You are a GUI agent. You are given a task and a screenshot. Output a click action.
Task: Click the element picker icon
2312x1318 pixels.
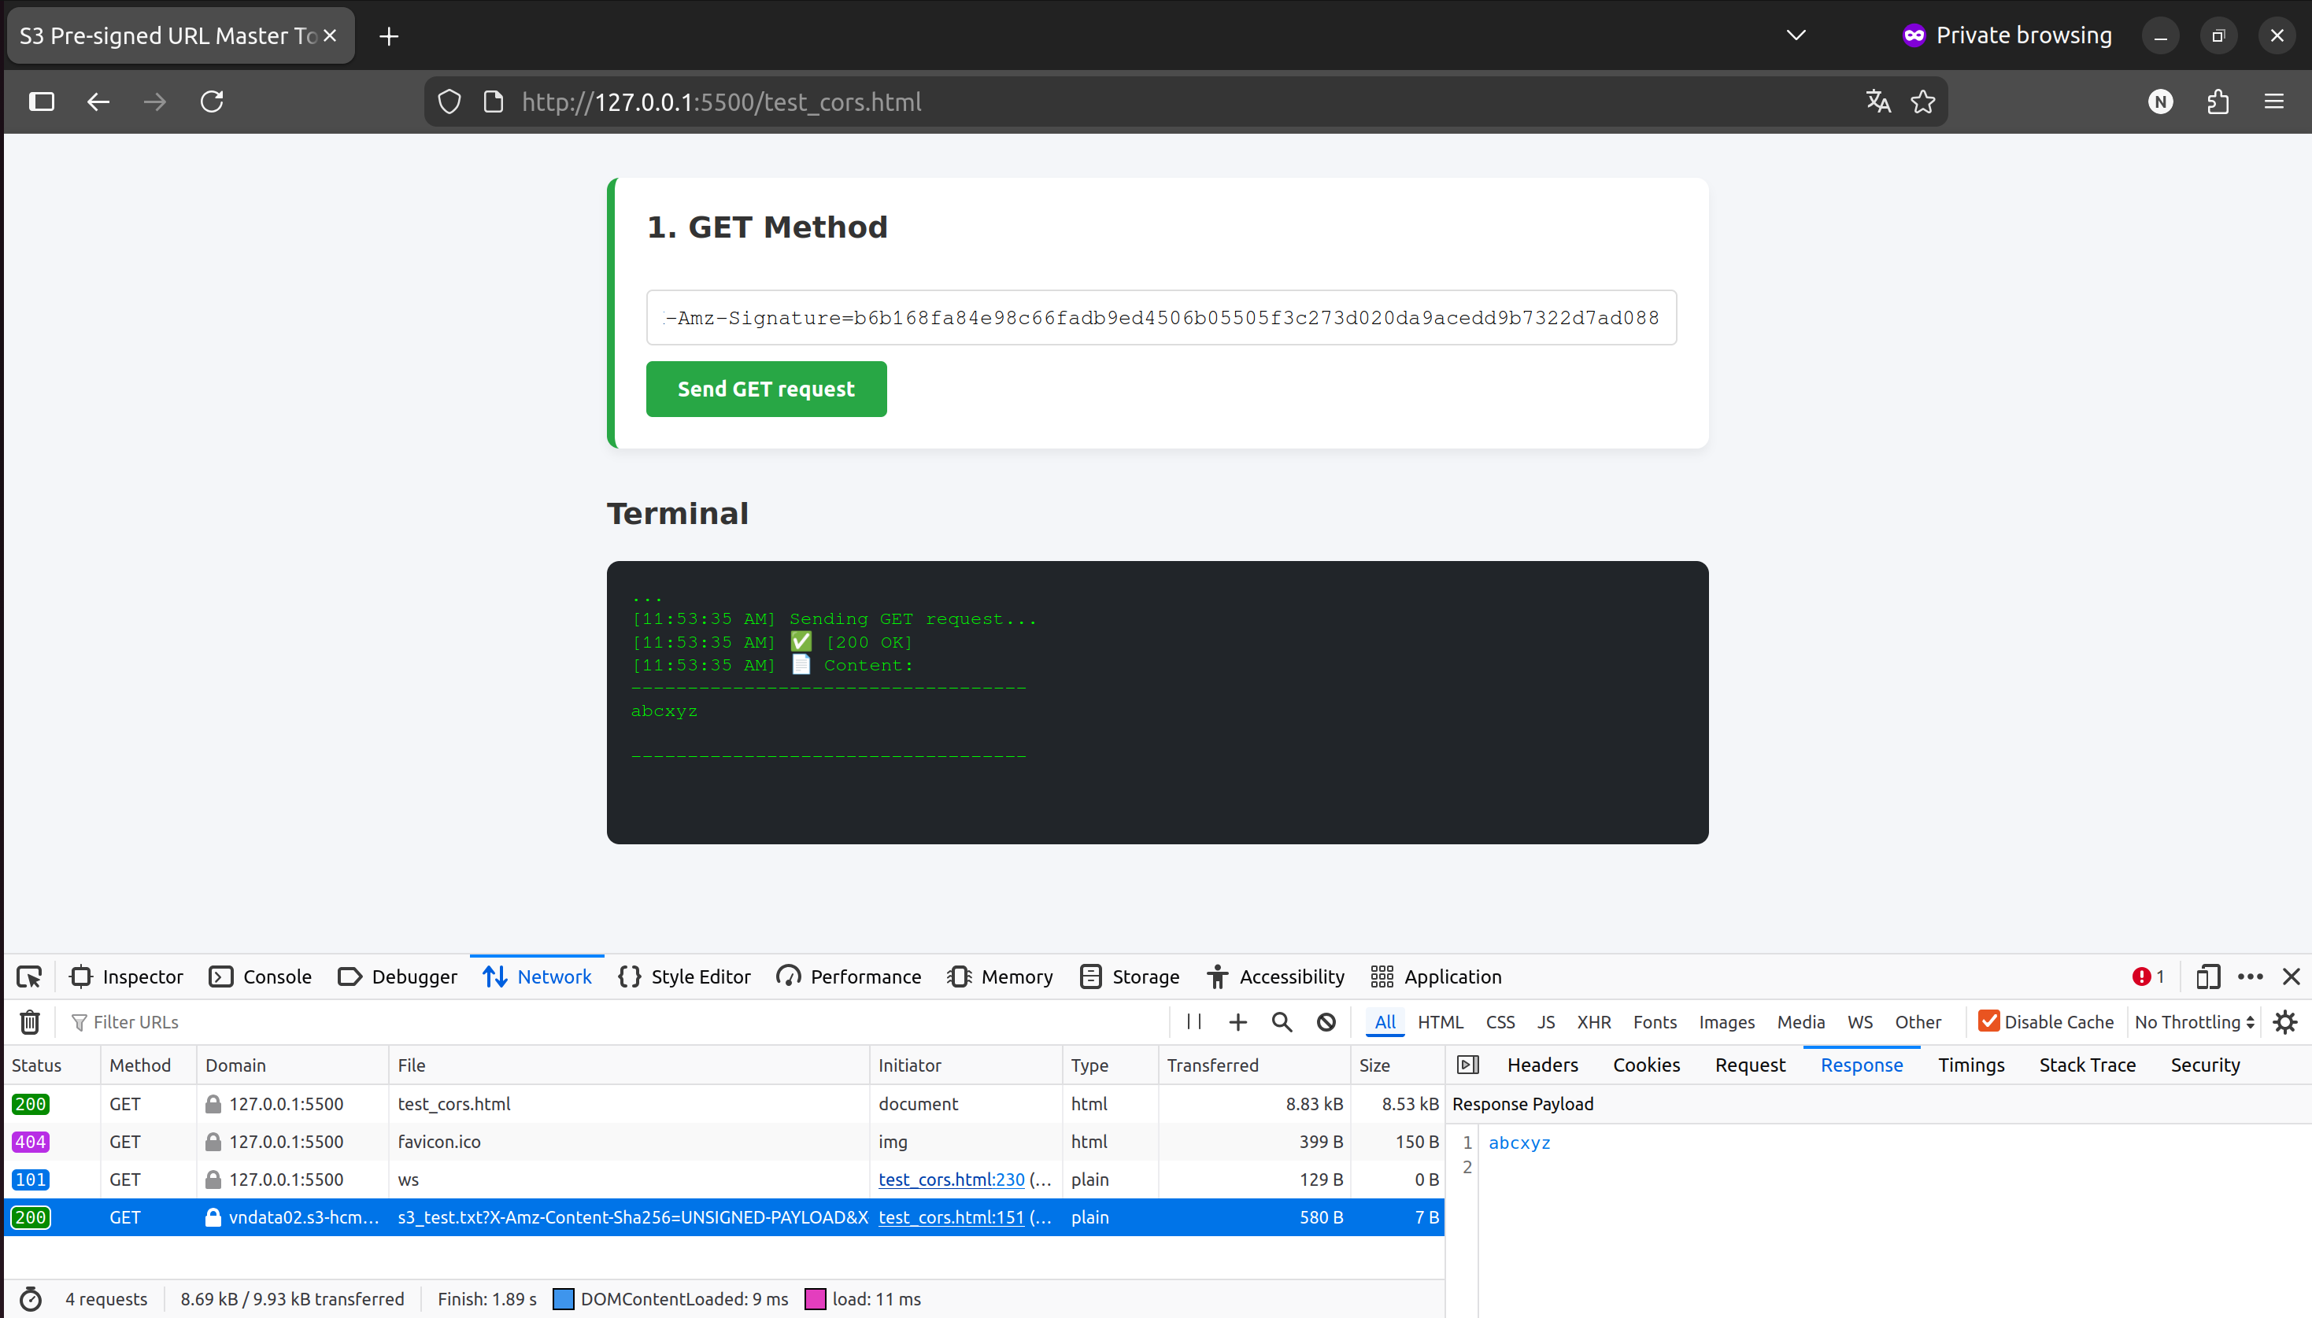tap(29, 977)
